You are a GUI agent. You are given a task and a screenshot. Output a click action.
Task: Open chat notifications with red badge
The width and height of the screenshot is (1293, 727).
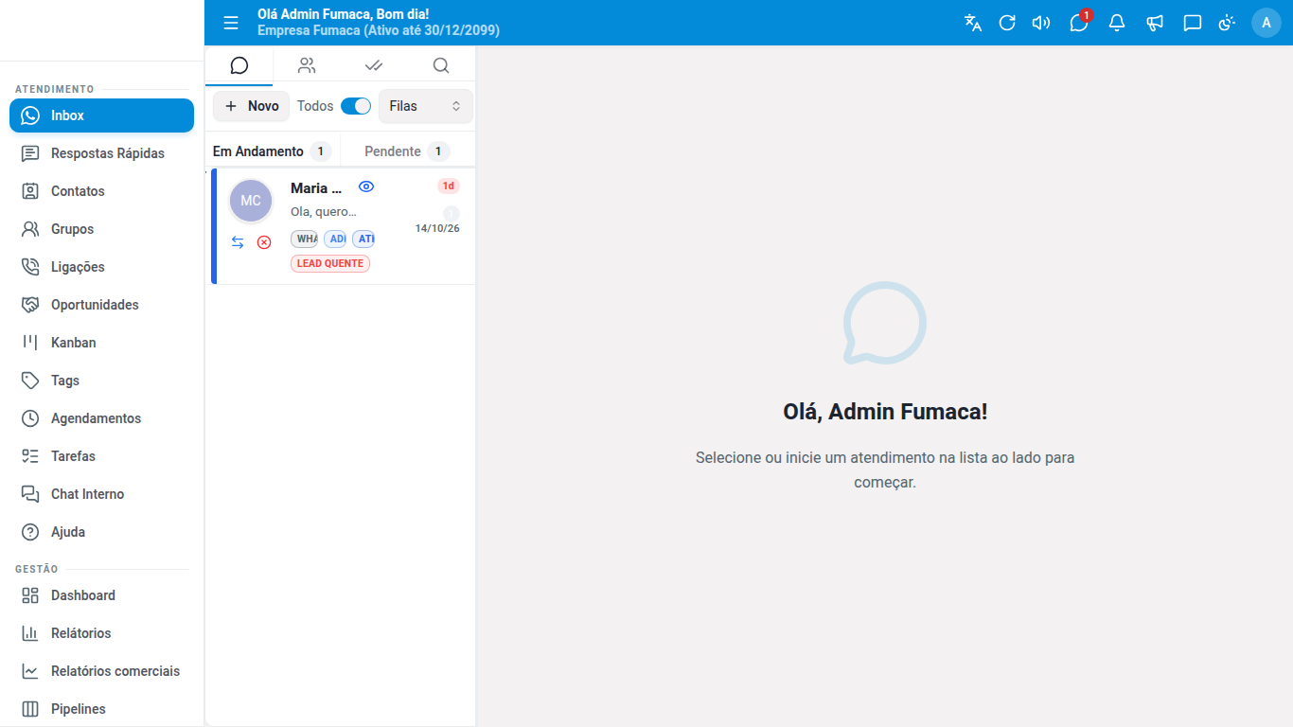[x=1079, y=23]
